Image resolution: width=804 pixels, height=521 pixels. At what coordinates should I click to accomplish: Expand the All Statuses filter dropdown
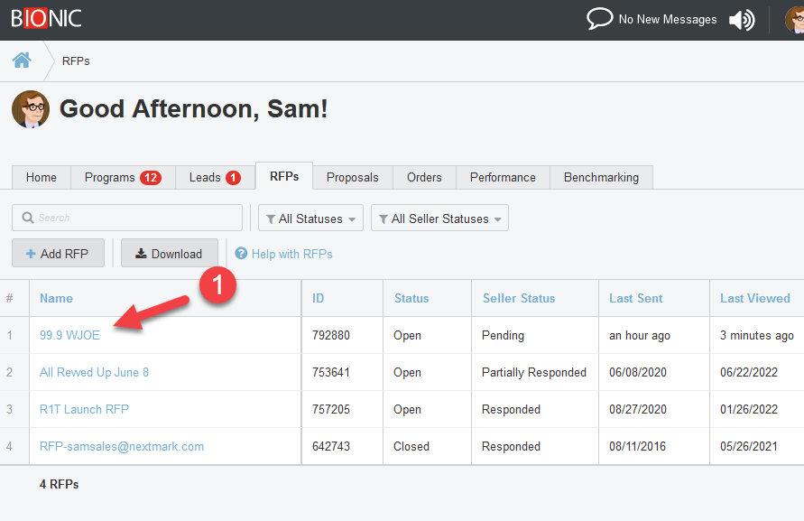tap(310, 219)
